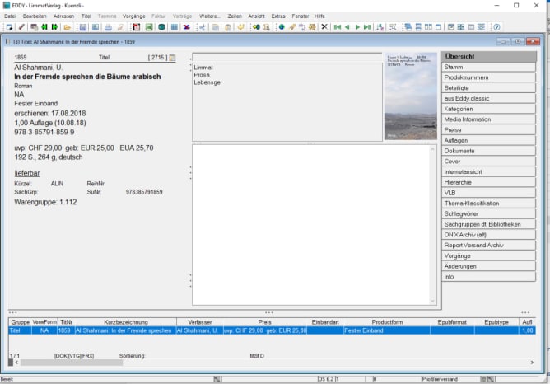Open the Report Versand Archiv section
This screenshot has height=384, width=550.
coord(488,246)
